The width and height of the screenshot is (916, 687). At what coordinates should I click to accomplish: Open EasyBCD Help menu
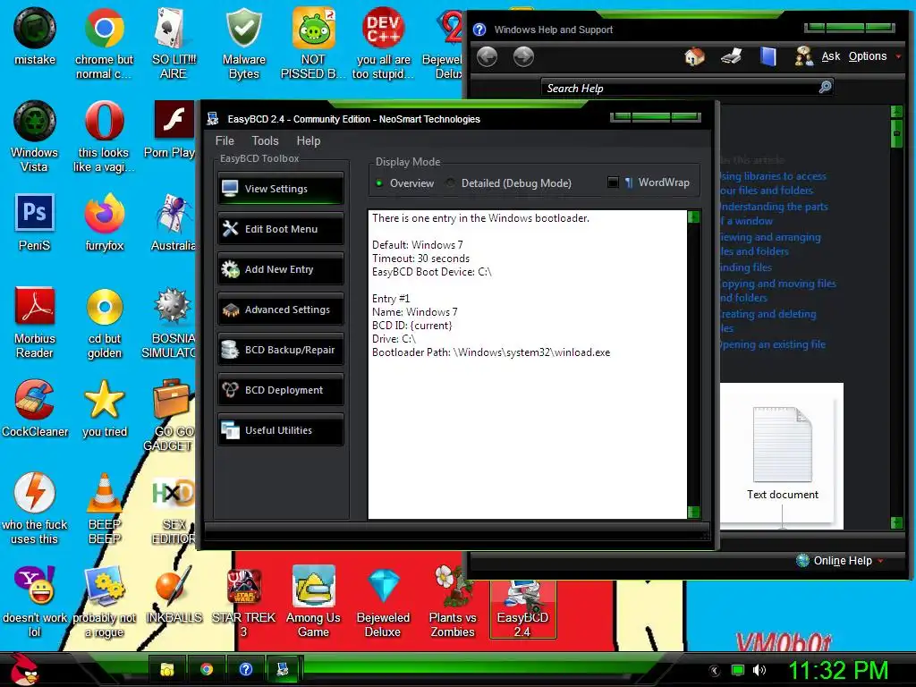[x=309, y=140]
